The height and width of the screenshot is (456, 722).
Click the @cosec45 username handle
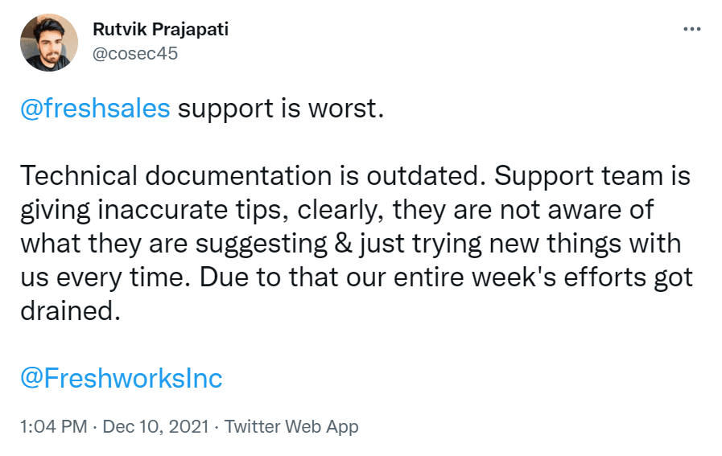tap(135, 53)
